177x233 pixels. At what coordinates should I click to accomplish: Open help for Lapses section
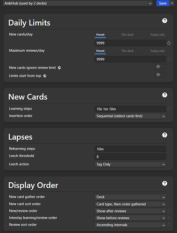tap(164, 135)
